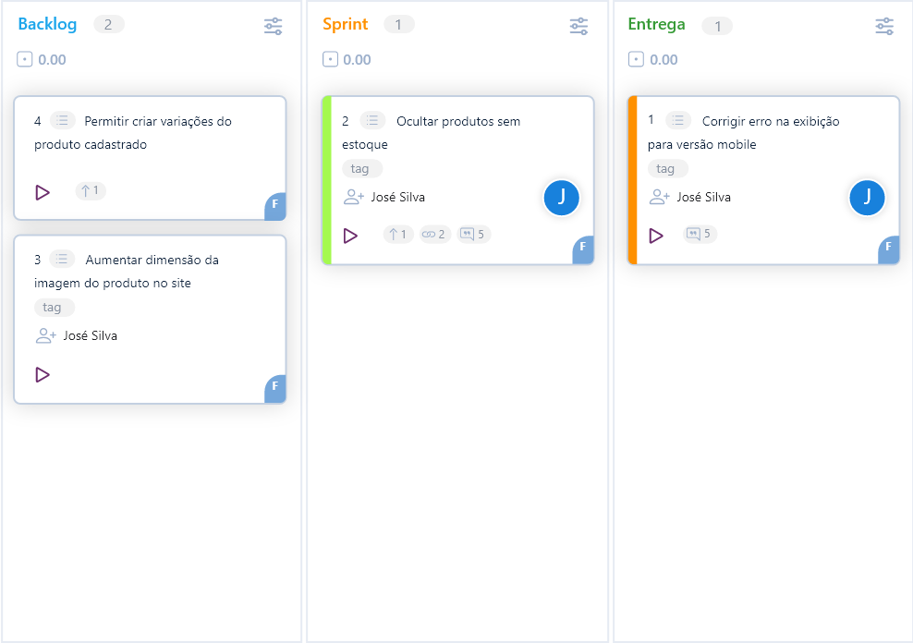Click the José Silva avatar on the Sprint card
This screenshot has width=913, height=643.
pyautogui.click(x=561, y=197)
